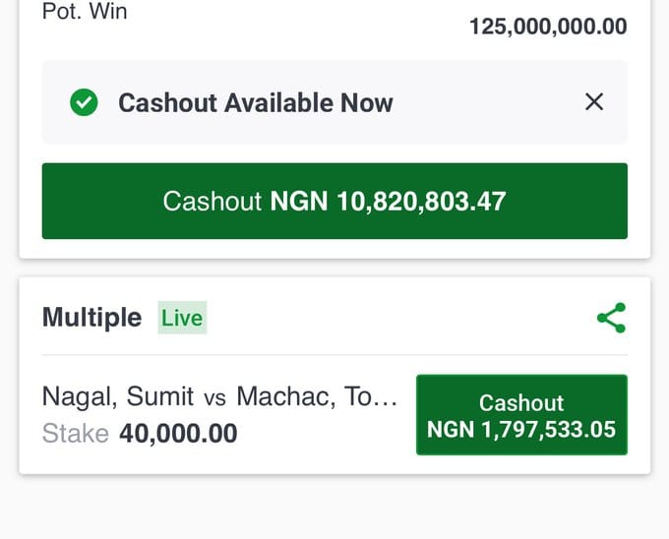Tap the Pot. Win label
The height and width of the screenshot is (539, 669).
(x=85, y=13)
